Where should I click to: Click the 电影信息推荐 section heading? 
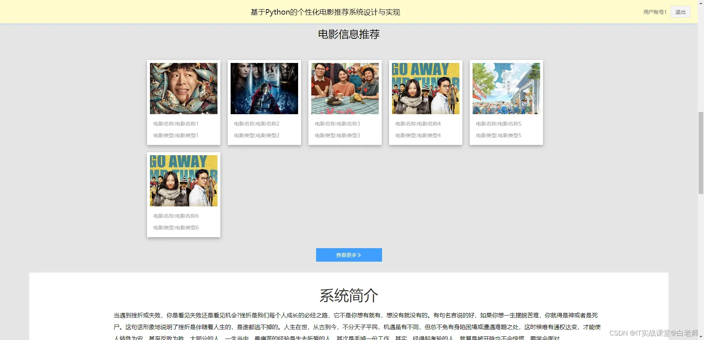[x=349, y=34]
